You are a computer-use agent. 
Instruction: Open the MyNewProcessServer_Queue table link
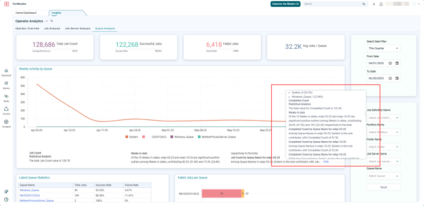click(36, 201)
